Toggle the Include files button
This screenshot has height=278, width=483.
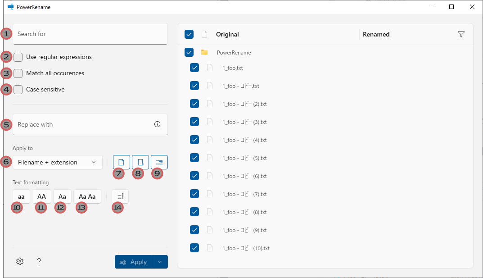tap(122, 162)
